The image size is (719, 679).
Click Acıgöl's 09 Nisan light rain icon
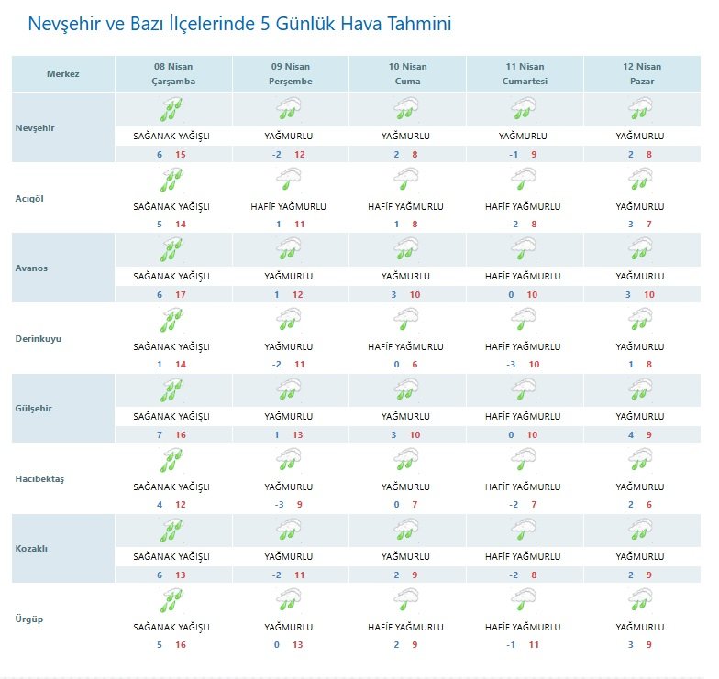[289, 181]
